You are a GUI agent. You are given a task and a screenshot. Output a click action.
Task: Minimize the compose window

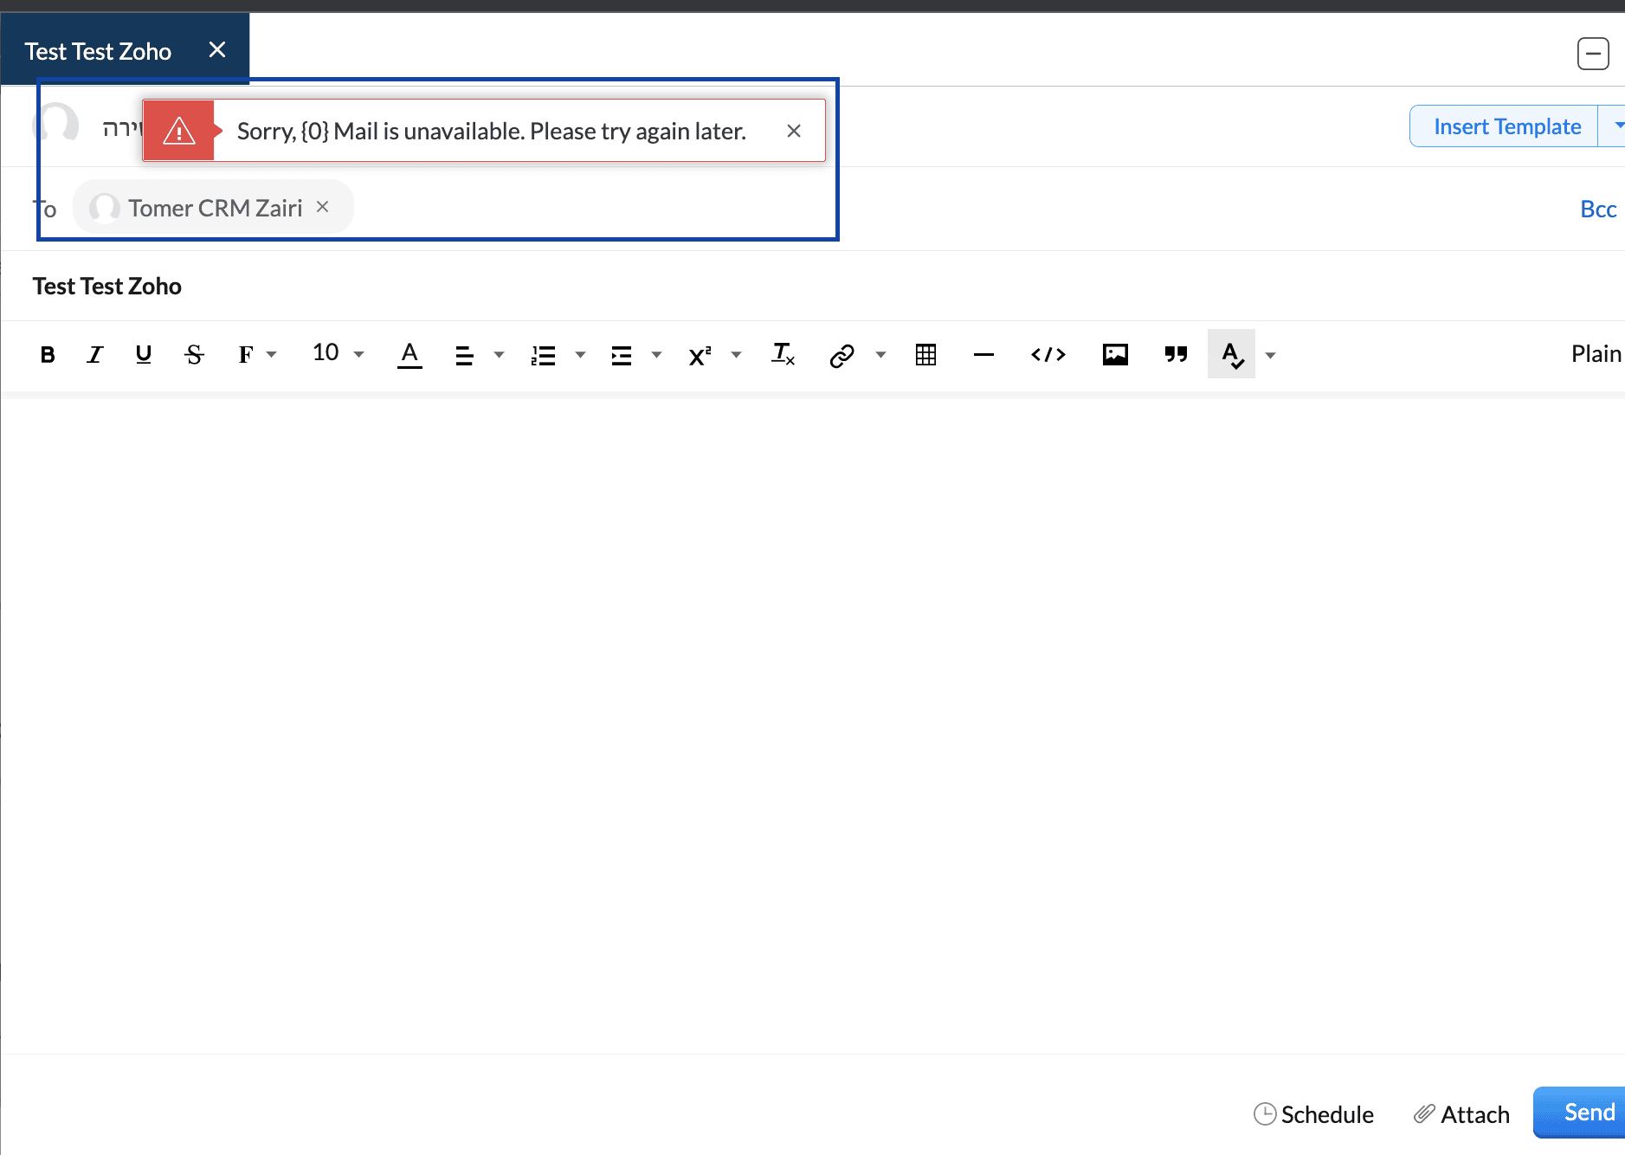(1593, 54)
